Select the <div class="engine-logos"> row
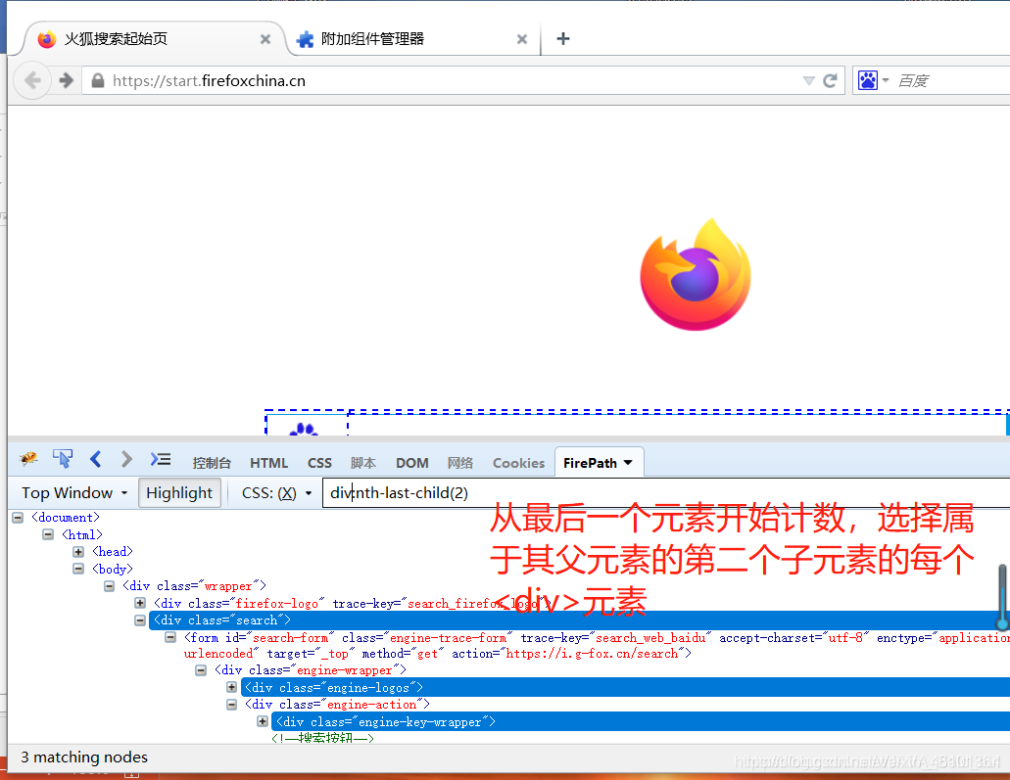The width and height of the screenshot is (1010, 780). point(625,687)
